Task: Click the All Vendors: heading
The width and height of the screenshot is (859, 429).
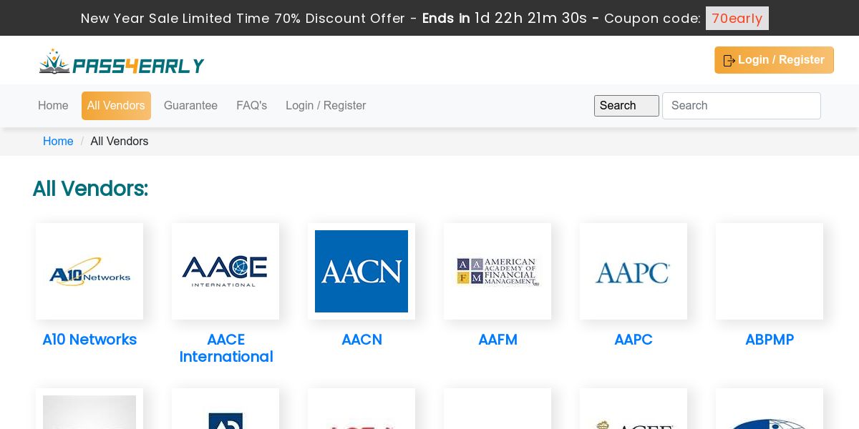Action: [x=90, y=189]
